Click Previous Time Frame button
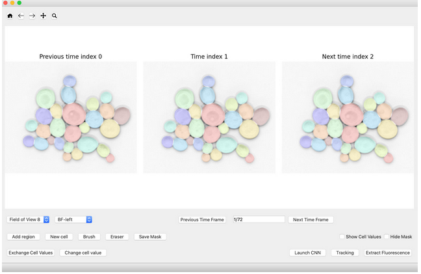 [x=202, y=220]
